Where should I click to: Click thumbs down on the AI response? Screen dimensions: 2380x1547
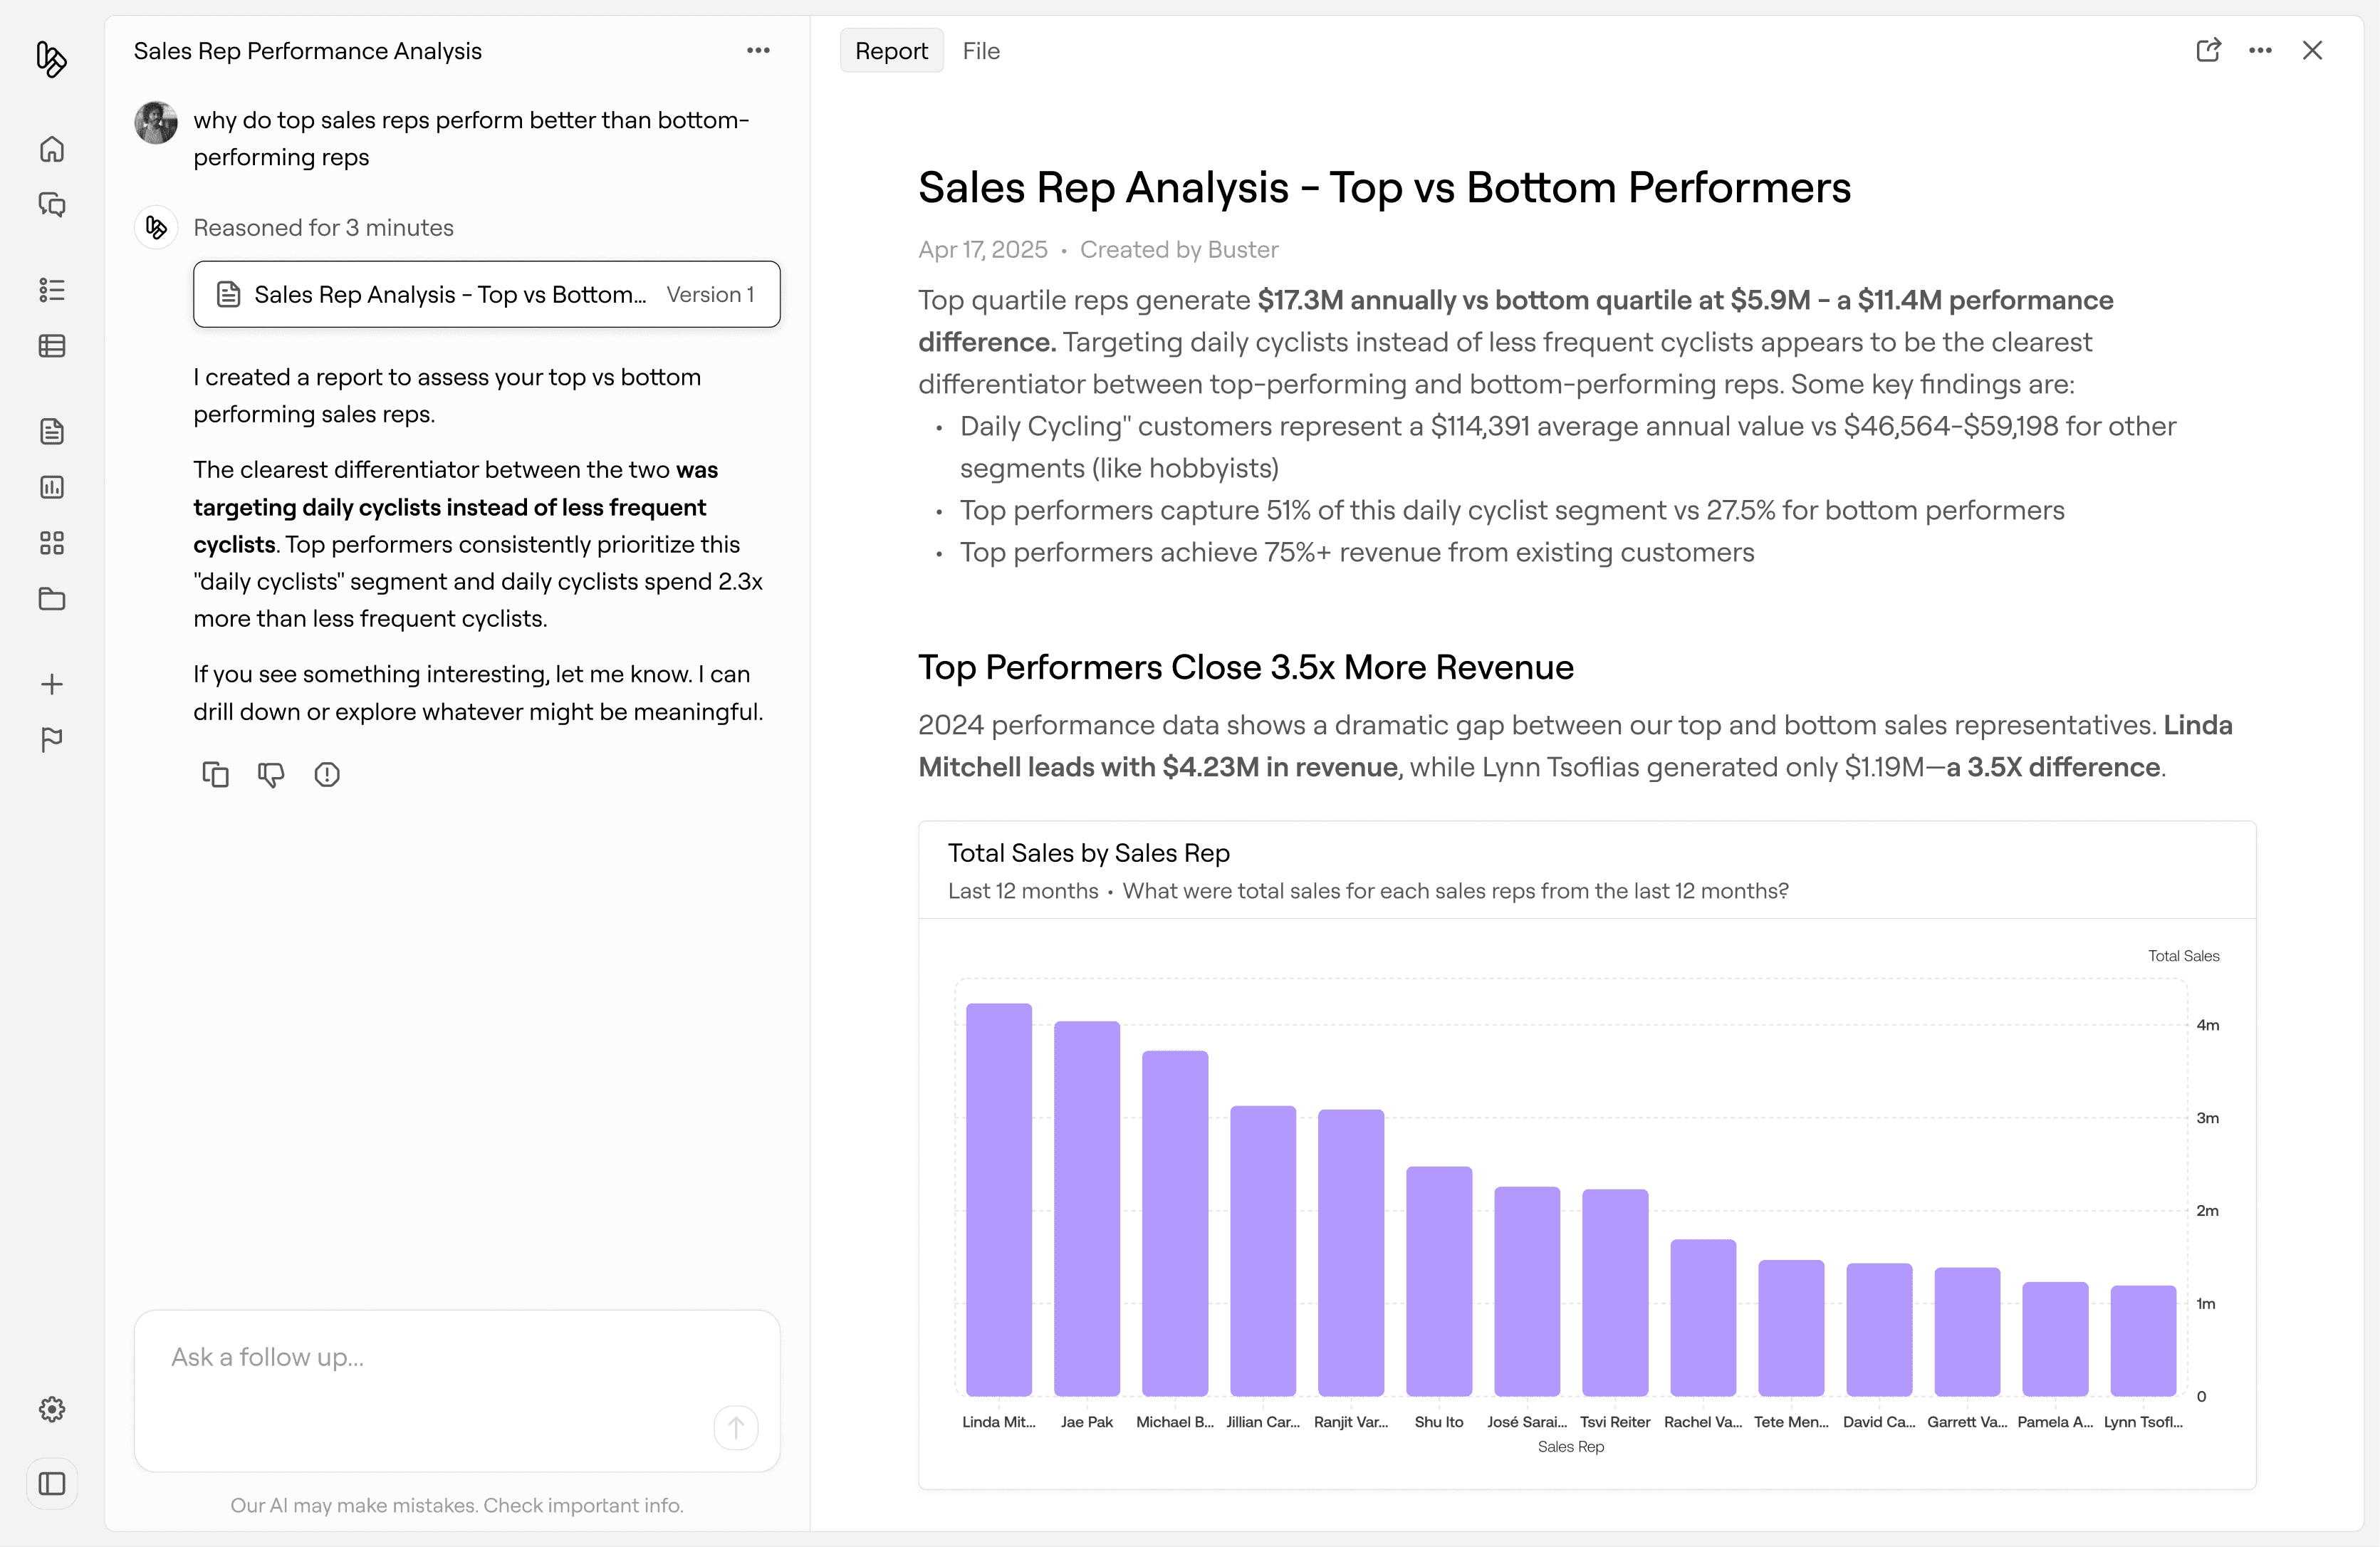coord(271,774)
